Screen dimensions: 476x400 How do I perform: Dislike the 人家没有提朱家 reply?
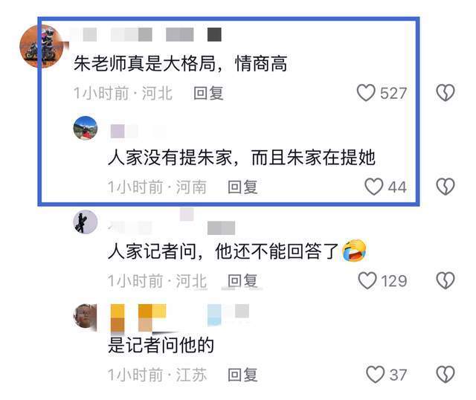pos(446,187)
